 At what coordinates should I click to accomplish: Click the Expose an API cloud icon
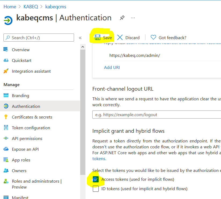tap(6, 149)
